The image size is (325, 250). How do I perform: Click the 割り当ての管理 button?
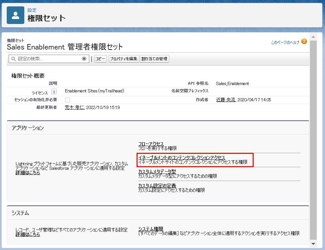pyautogui.click(x=155, y=59)
